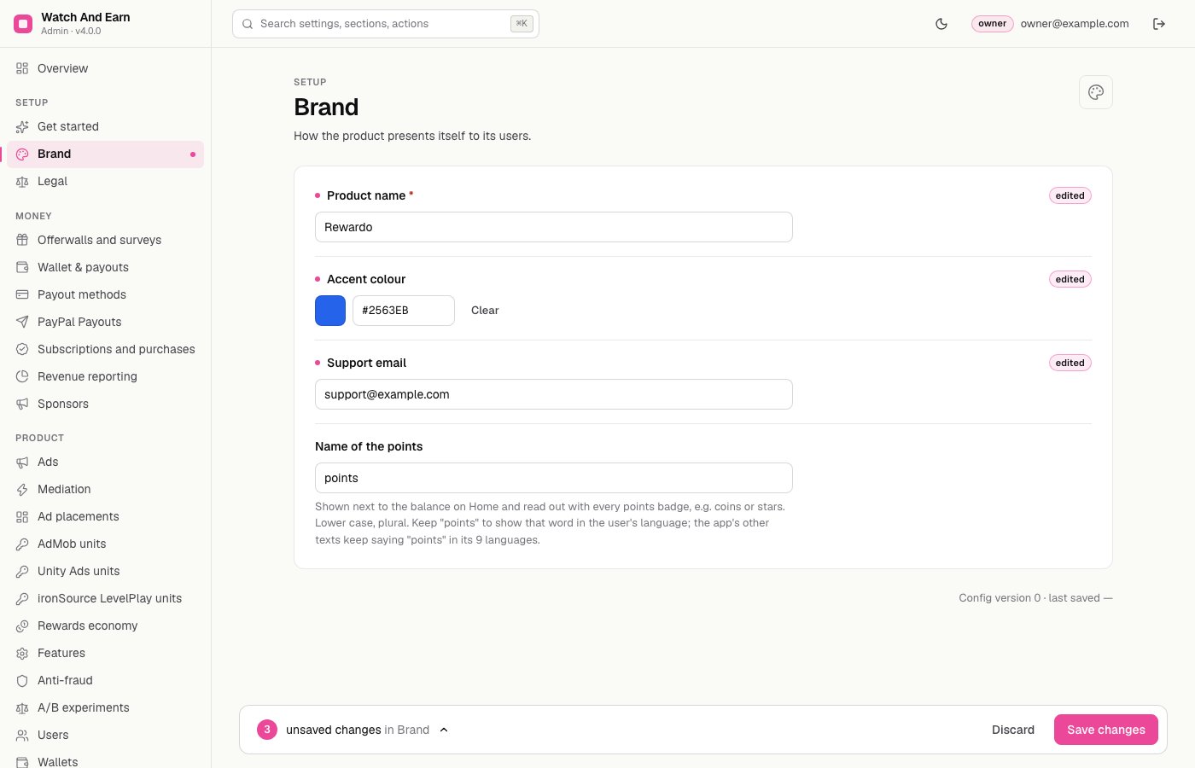Screen dimensions: 1195x768
Task: Open ironSource LevelPlay units
Action: [x=105, y=598]
